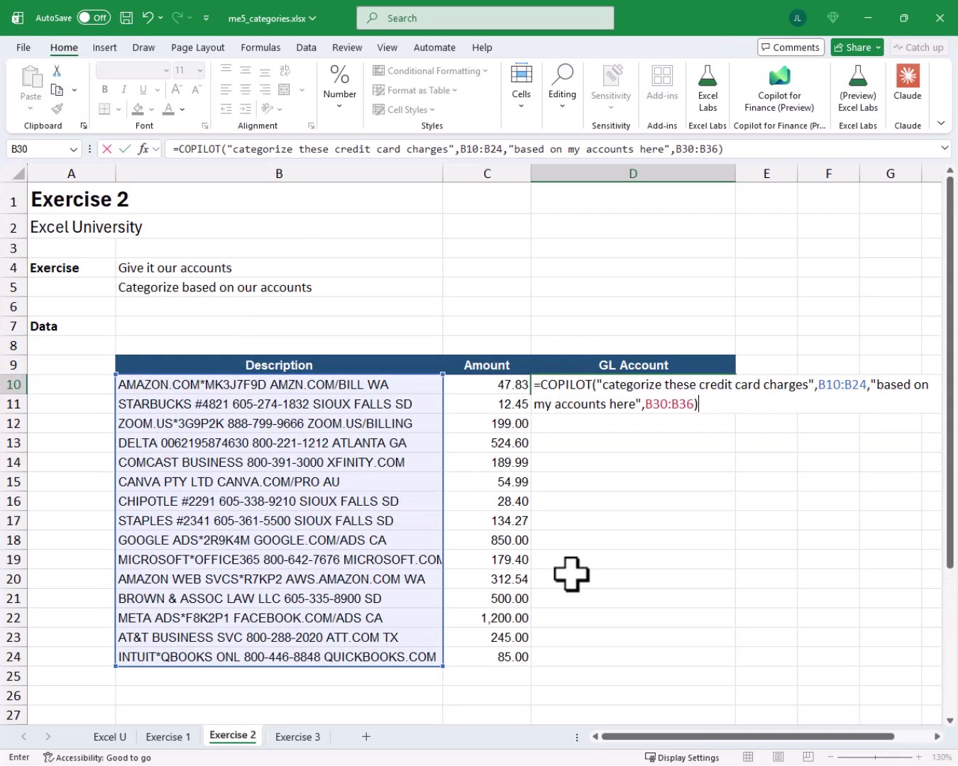Click the Format Painter brush icon
Screen dimensions: 958x766
click(57, 109)
